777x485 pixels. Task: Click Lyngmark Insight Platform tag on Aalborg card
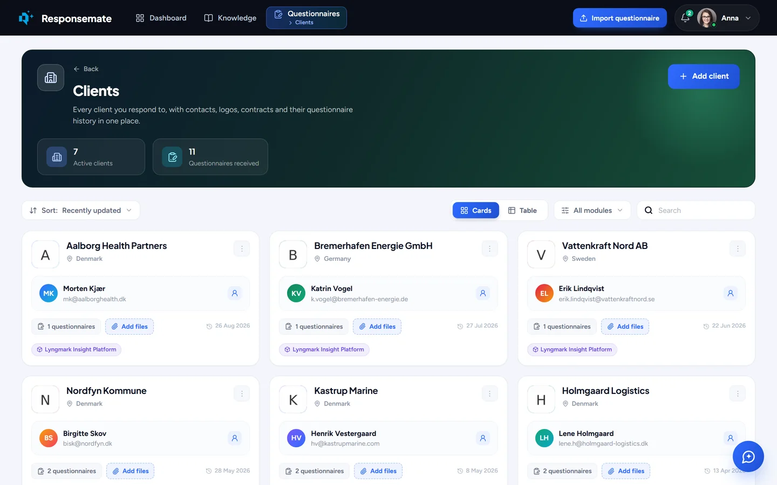tap(77, 350)
